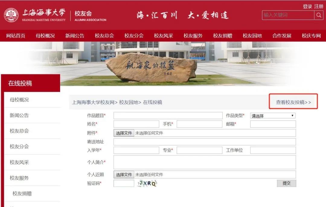Click the search magnifier icon
326x207 pixels.
tap(319, 15)
